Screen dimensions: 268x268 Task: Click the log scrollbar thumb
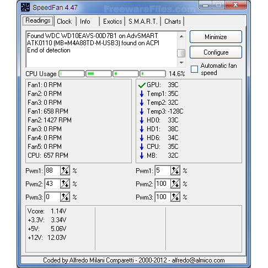tap(181, 53)
